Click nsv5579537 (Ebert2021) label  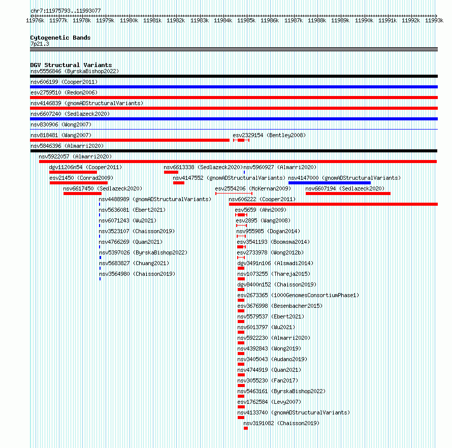point(271,316)
